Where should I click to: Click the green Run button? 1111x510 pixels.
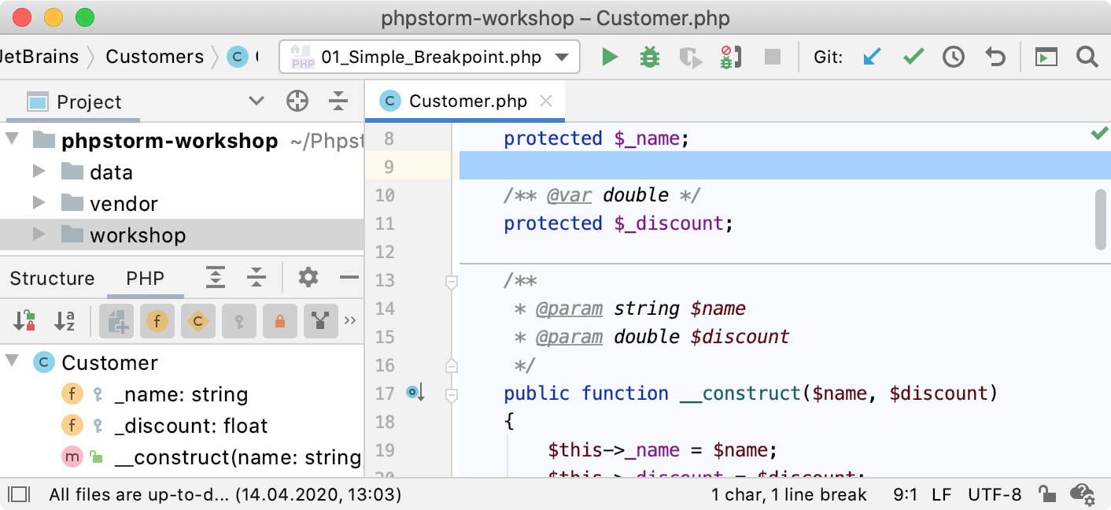tap(609, 57)
